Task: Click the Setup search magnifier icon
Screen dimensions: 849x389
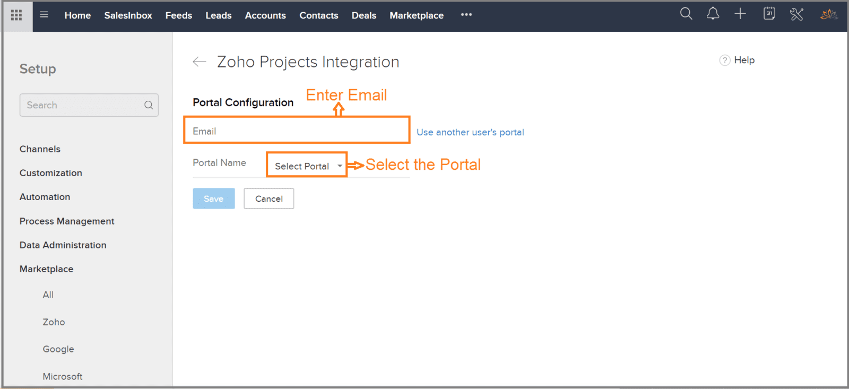Action: pyautogui.click(x=149, y=105)
